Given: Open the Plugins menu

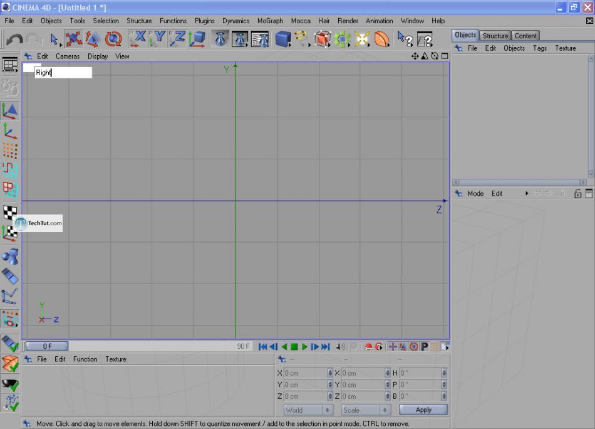Looking at the screenshot, I should (x=205, y=21).
